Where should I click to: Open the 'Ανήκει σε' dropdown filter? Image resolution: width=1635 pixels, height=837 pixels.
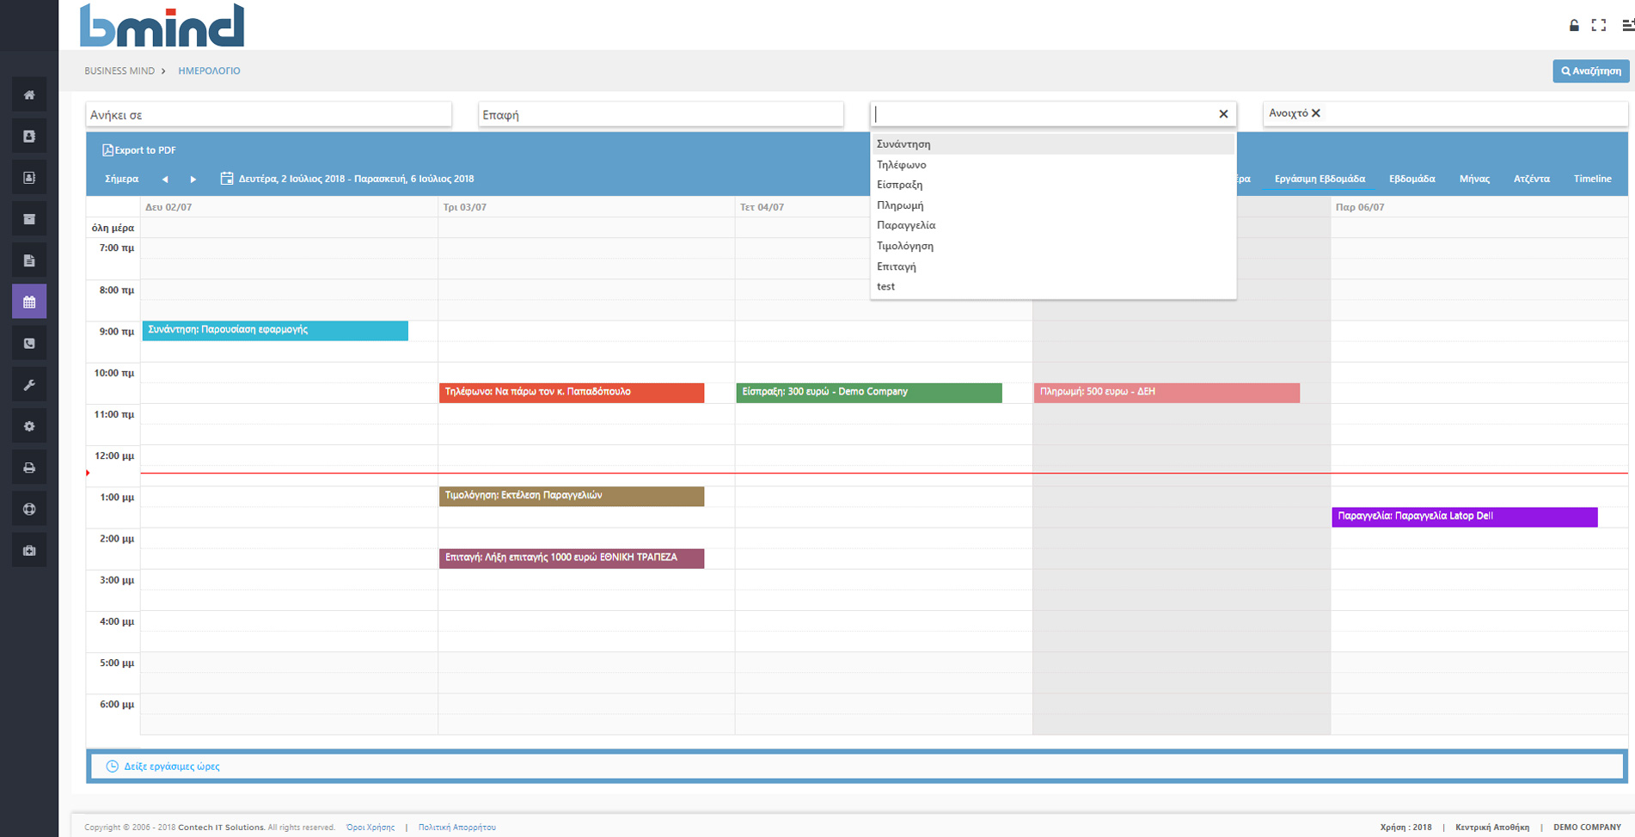coord(268,114)
